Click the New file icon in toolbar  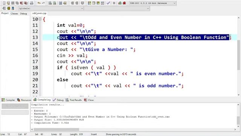[x=4, y=3]
